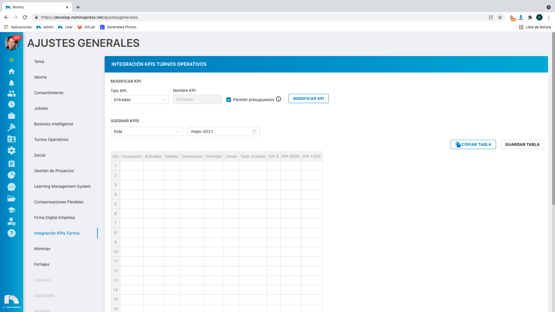The image size is (555, 312).
Task: Select Compensaciones Flexibles section
Action: (59, 202)
